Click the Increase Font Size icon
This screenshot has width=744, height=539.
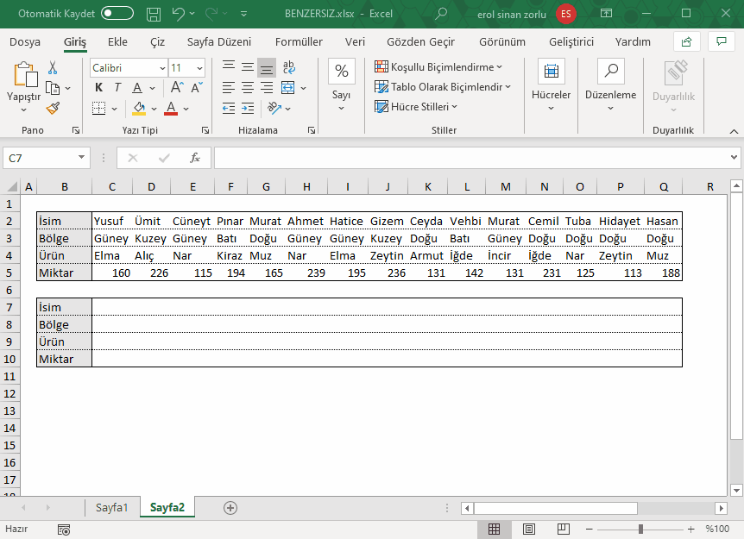[x=176, y=87]
